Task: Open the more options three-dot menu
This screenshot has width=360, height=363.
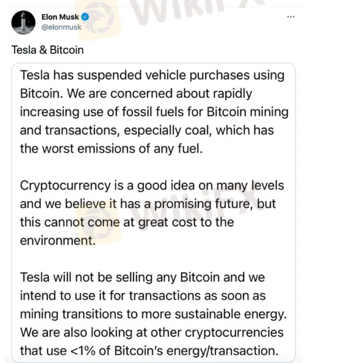Action: coord(290,17)
